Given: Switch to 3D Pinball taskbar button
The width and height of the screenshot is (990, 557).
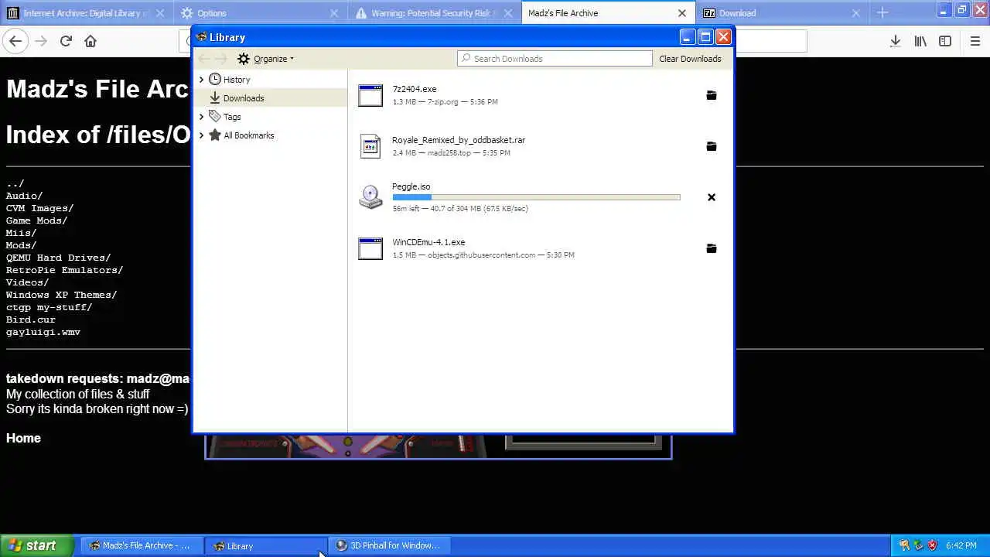Looking at the screenshot, I should [x=389, y=545].
